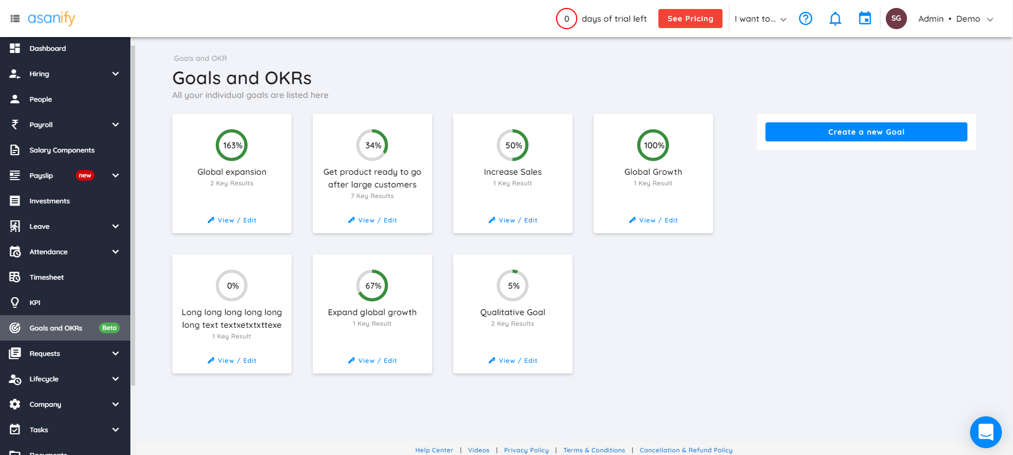The height and width of the screenshot is (455, 1013).
Task: Click the KPI lightbulb icon in sidebar
Action: pos(15,302)
